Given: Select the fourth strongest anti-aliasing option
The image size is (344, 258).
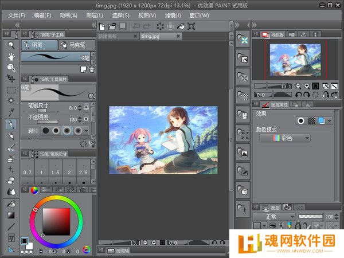Looking at the screenshot, I should click(x=78, y=131).
